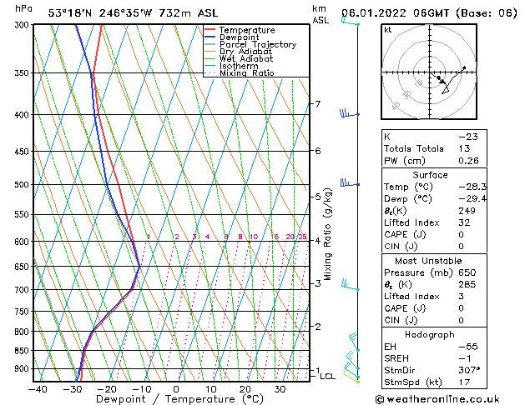Viewport: 525px width, 405px height.
Task: Click the 'Mixing Ratio (g/kg)' vertical axis title
Action: click(327, 234)
